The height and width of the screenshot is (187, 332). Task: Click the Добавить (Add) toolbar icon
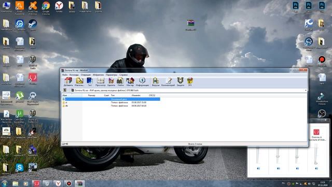pos(68,82)
